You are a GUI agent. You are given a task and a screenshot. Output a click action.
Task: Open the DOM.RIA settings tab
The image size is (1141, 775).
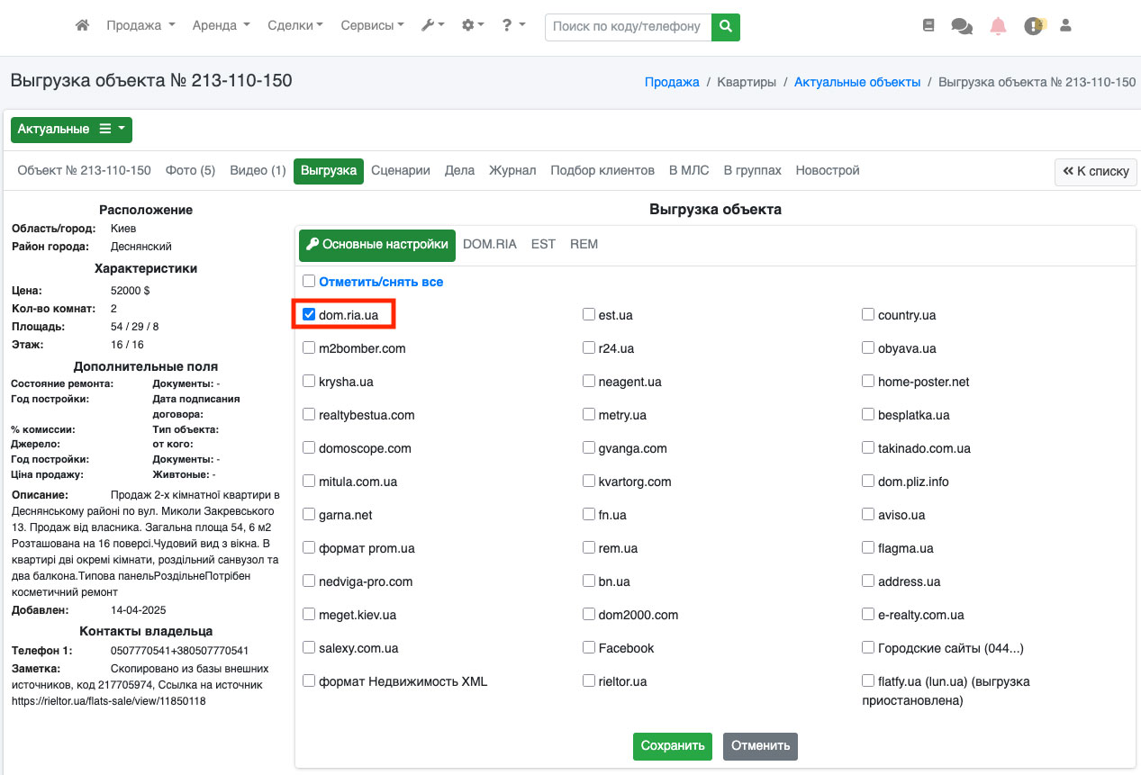pos(489,244)
